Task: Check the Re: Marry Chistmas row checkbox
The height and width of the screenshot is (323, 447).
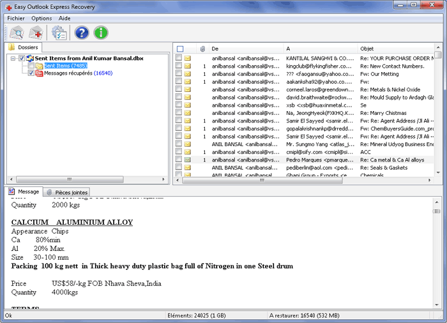Action: pyautogui.click(x=178, y=112)
